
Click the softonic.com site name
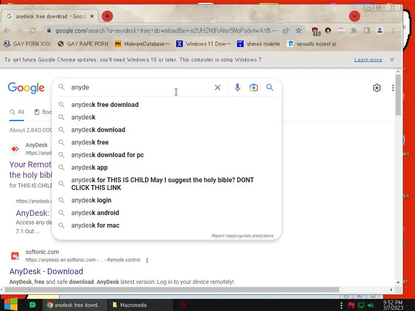(42, 252)
